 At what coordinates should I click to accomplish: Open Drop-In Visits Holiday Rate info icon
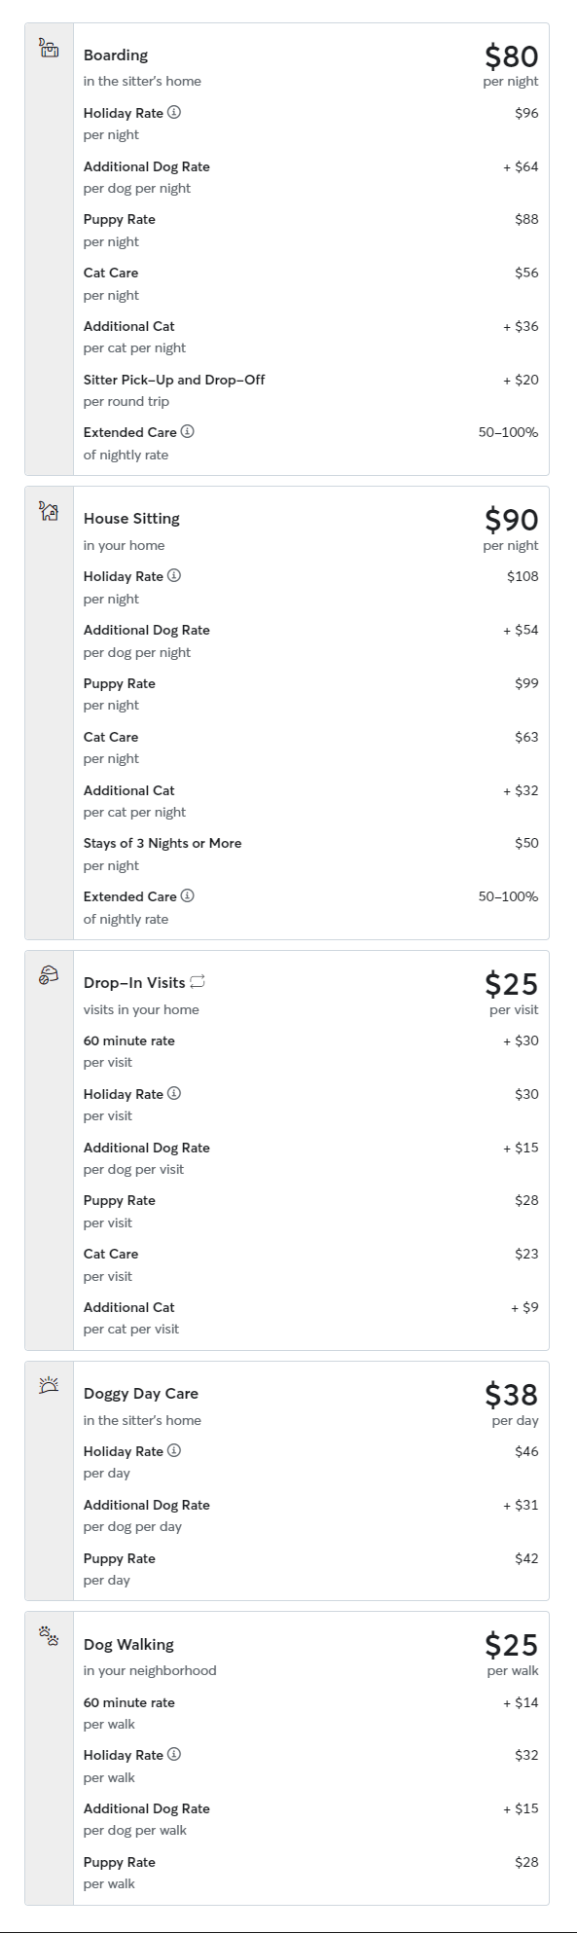(x=174, y=1093)
